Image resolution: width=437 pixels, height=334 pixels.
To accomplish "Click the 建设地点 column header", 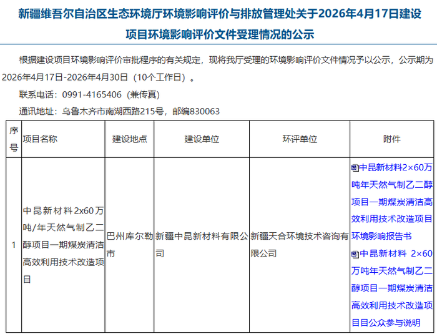I will pyautogui.click(x=130, y=139).
